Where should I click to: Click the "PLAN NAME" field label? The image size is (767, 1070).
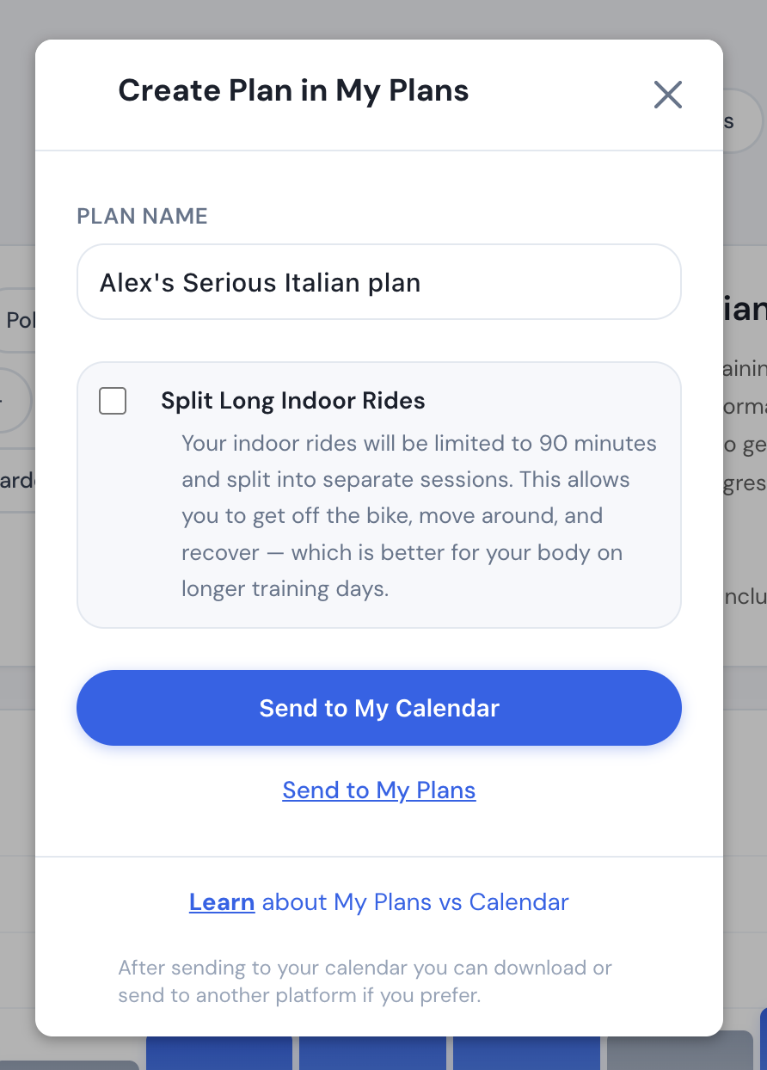[x=142, y=216]
